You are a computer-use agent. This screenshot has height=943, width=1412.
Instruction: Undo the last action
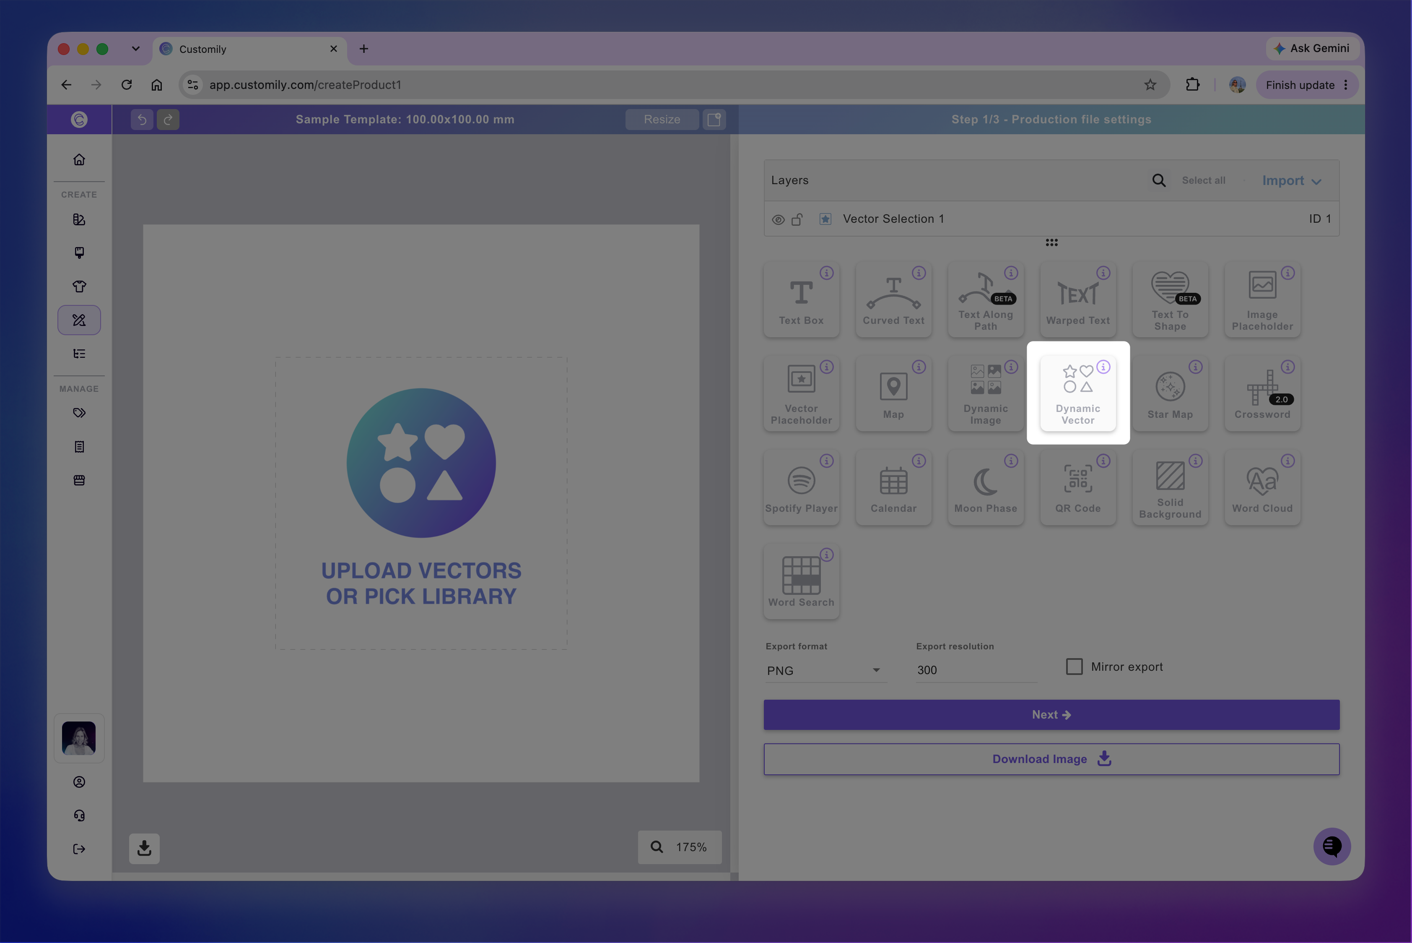pyautogui.click(x=142, y=119)
